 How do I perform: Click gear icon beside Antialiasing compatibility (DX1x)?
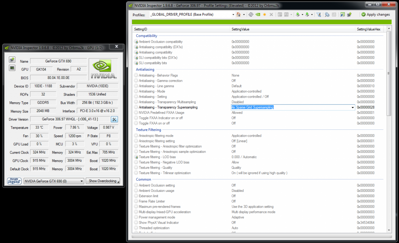click(136, 47)
